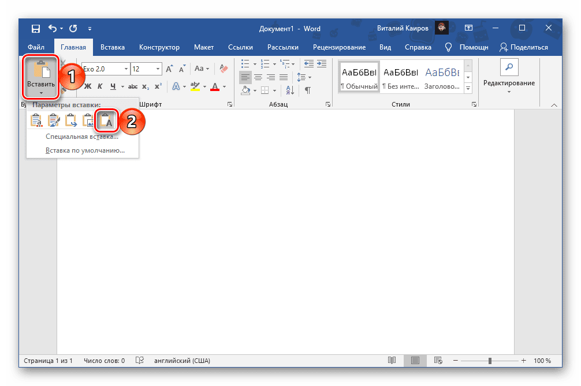Align text to the left

point(245,77)
